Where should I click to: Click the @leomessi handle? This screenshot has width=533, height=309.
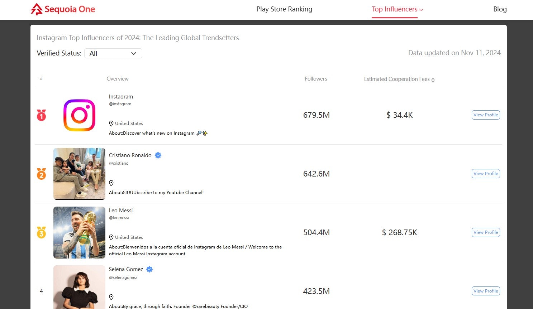pyautogui.click(x=119, y=218)
